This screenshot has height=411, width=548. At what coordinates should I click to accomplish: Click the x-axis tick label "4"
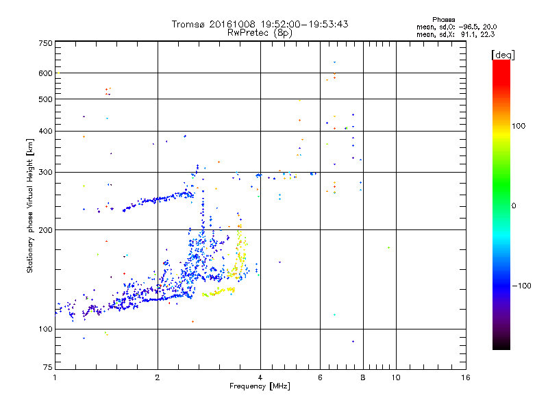point(260,377)
